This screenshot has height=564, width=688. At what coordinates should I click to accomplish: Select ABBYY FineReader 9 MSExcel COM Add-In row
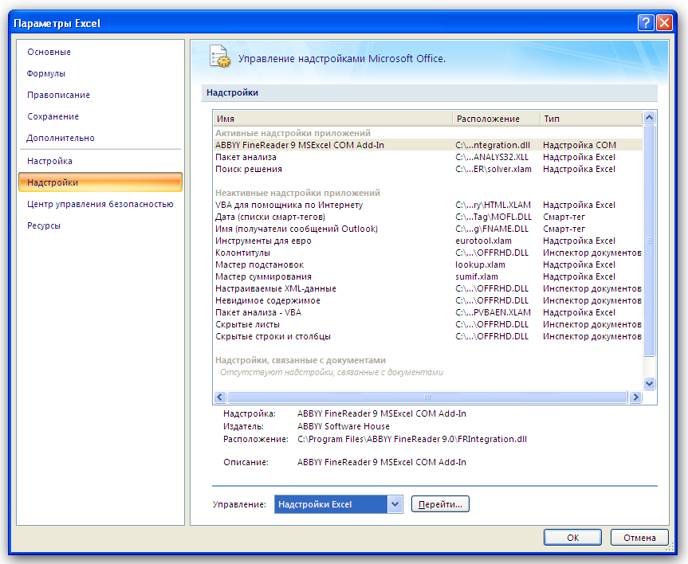tap(428, 145)
